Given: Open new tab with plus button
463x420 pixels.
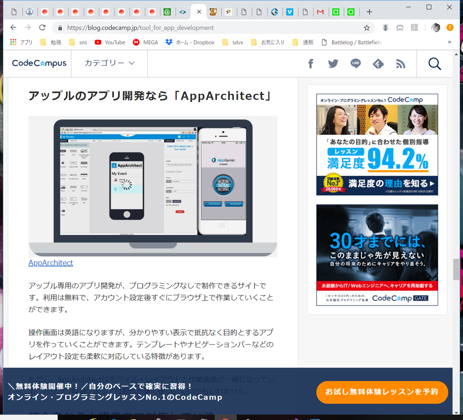Looking at the screenshot, I should tap(369, 12).
